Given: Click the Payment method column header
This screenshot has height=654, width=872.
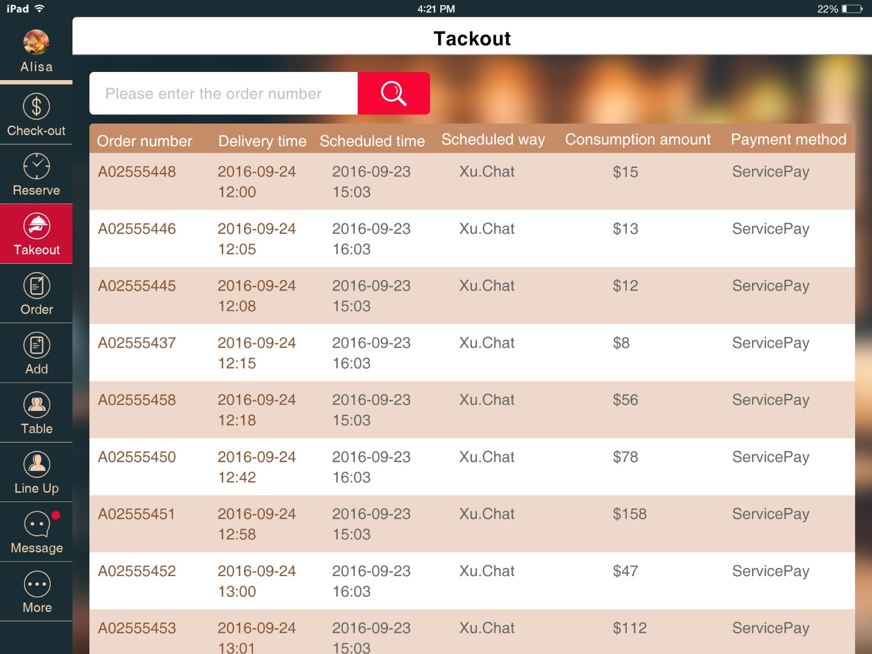Looking at the screenshot, I should click(788, 140).
